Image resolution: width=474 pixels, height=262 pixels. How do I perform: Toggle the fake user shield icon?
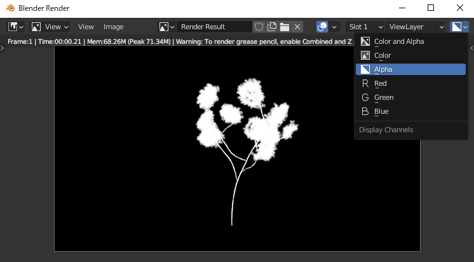[259, 27]
